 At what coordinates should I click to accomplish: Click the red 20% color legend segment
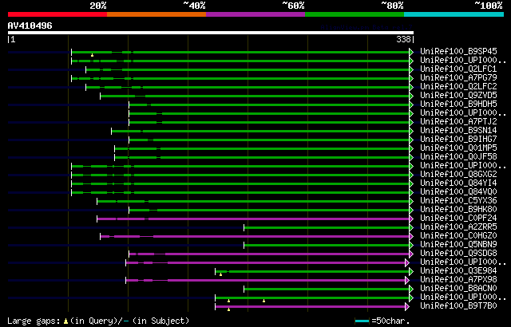[x=57, y=14]
